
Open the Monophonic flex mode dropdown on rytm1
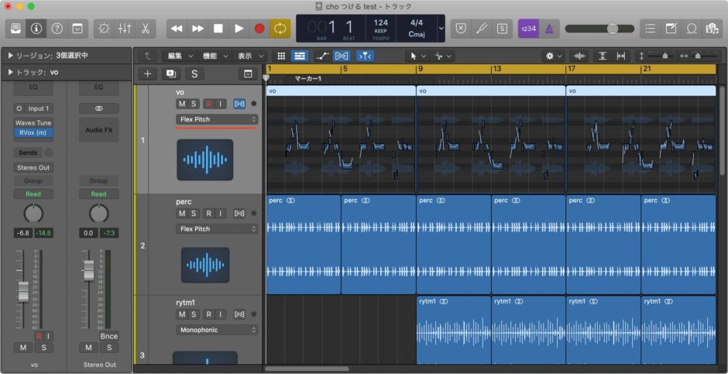click(217, 330)
